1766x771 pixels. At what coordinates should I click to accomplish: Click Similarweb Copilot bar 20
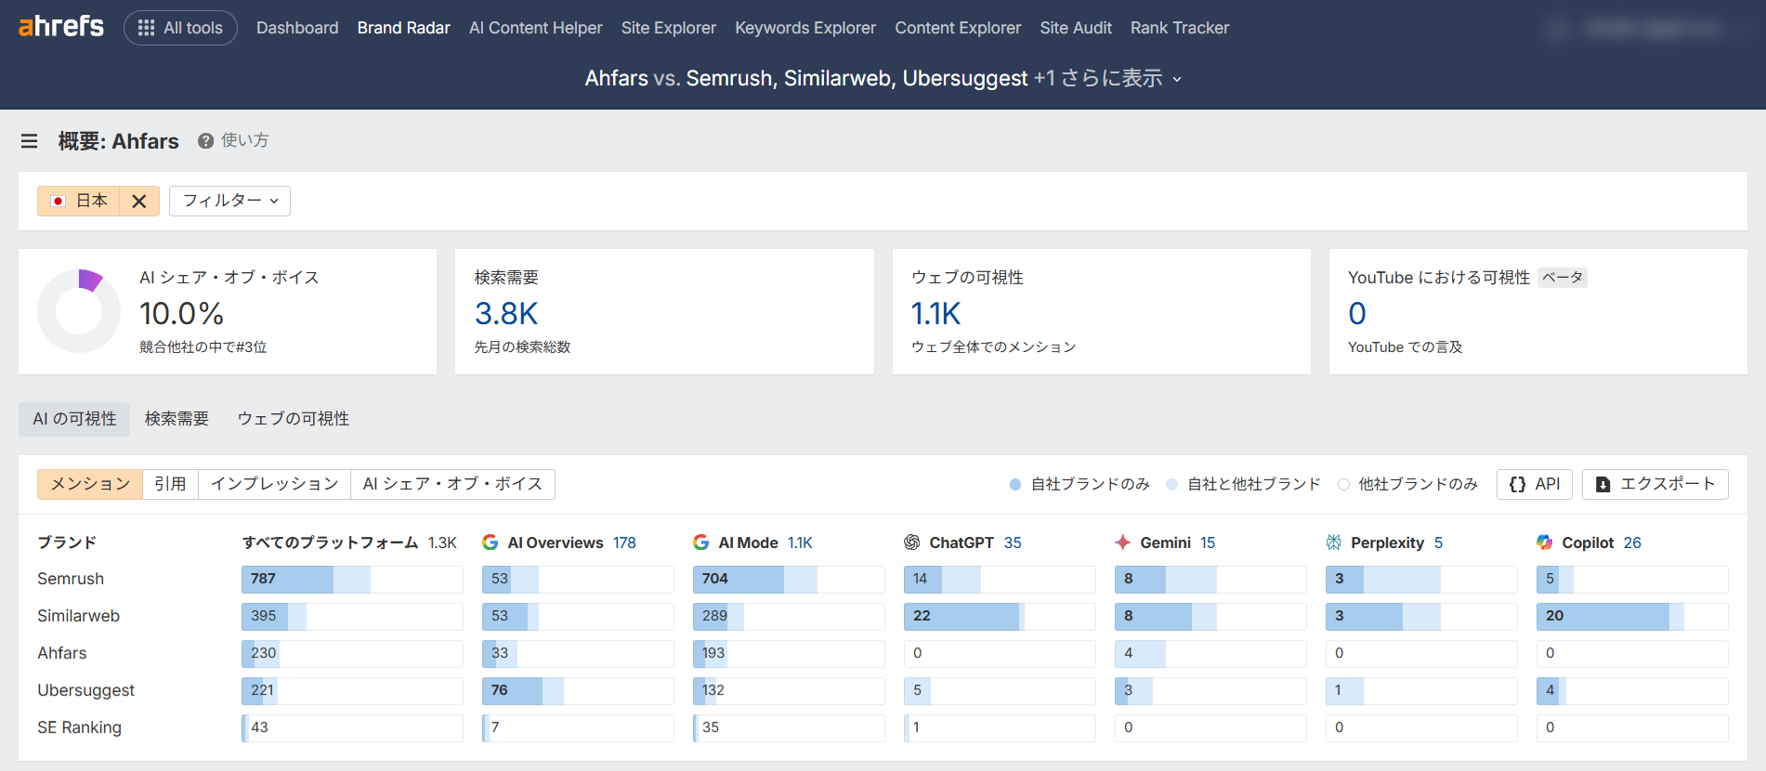click(x=1632, y=616)
